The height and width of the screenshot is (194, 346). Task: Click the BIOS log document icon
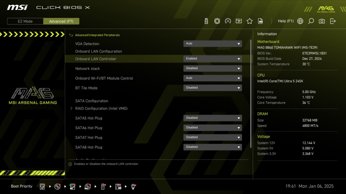tap(260, 21)
